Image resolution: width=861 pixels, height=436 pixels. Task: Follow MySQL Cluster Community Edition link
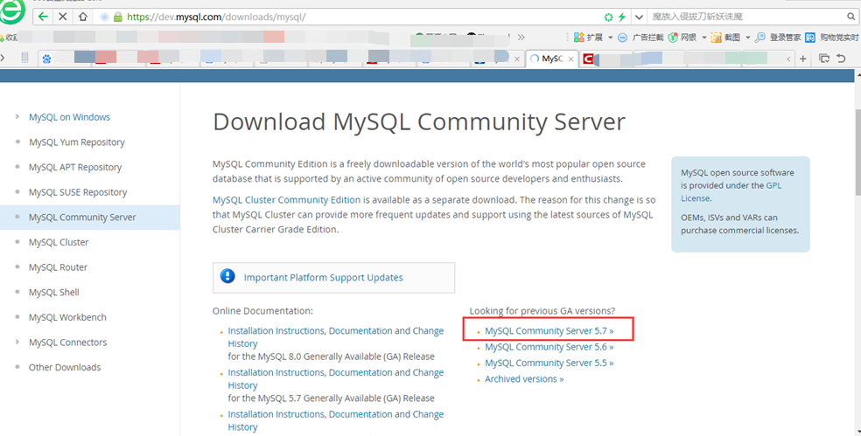[287, 199]
